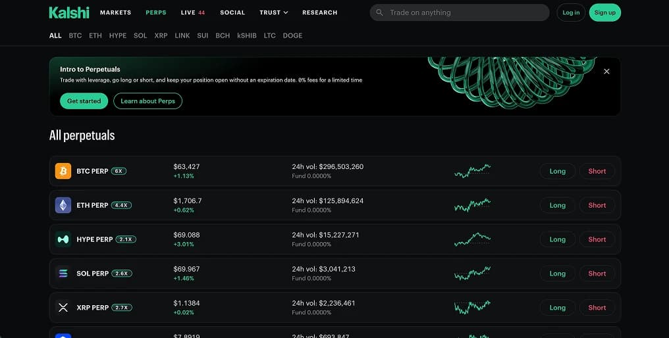Filter perpetuals by HYPE
The width and height of the screenshot is (669, 338).
coord(118,36)
